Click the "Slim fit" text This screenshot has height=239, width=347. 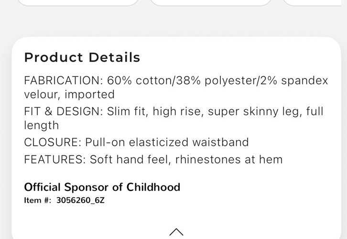tap(126, 111)
